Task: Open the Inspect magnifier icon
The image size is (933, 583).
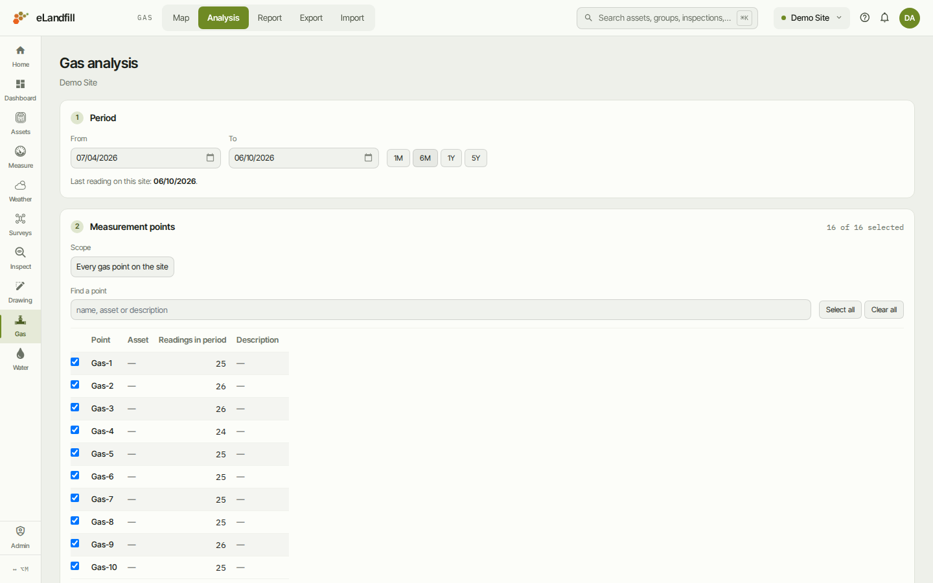Action: click(x=21, y=258)
